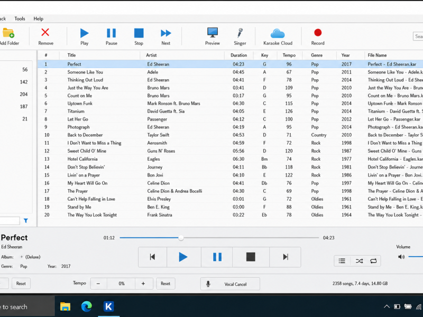This screenshot has height=317, width=423.
Task: Click the sidebar count 142
Action: 24,82
